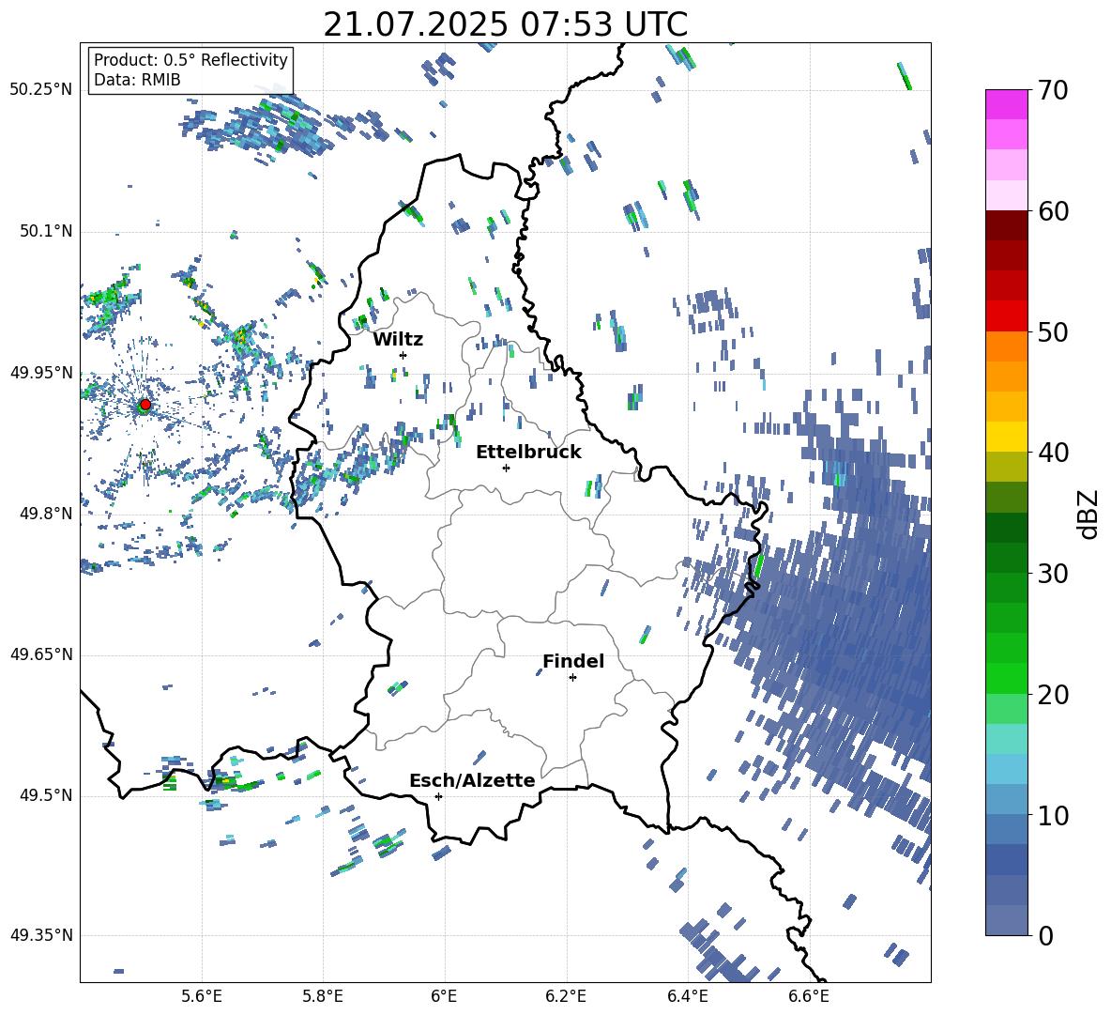Click the colorbar tick label 0
Image resolution: width=1111 pixels, height=1015 pixels.
coord(1045,936)
